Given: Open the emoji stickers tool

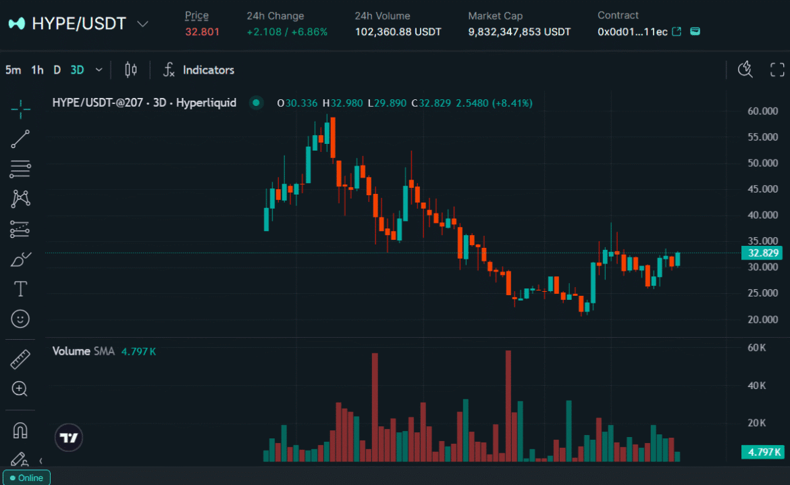Looking at the screenshot, I should [x=20, y=318].
